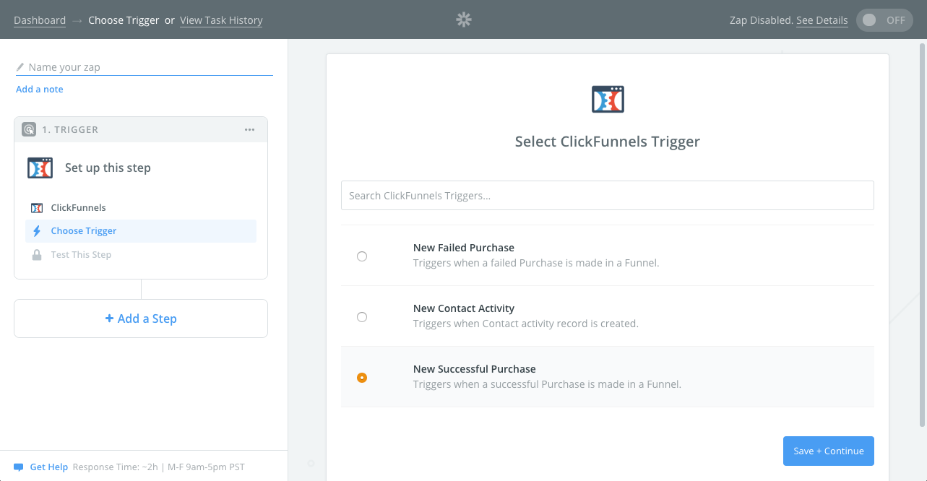Click the lock icon beside Test This Step
Image resolution: width=927 pixels, height=481 pixels.
(x=37, y=255)
